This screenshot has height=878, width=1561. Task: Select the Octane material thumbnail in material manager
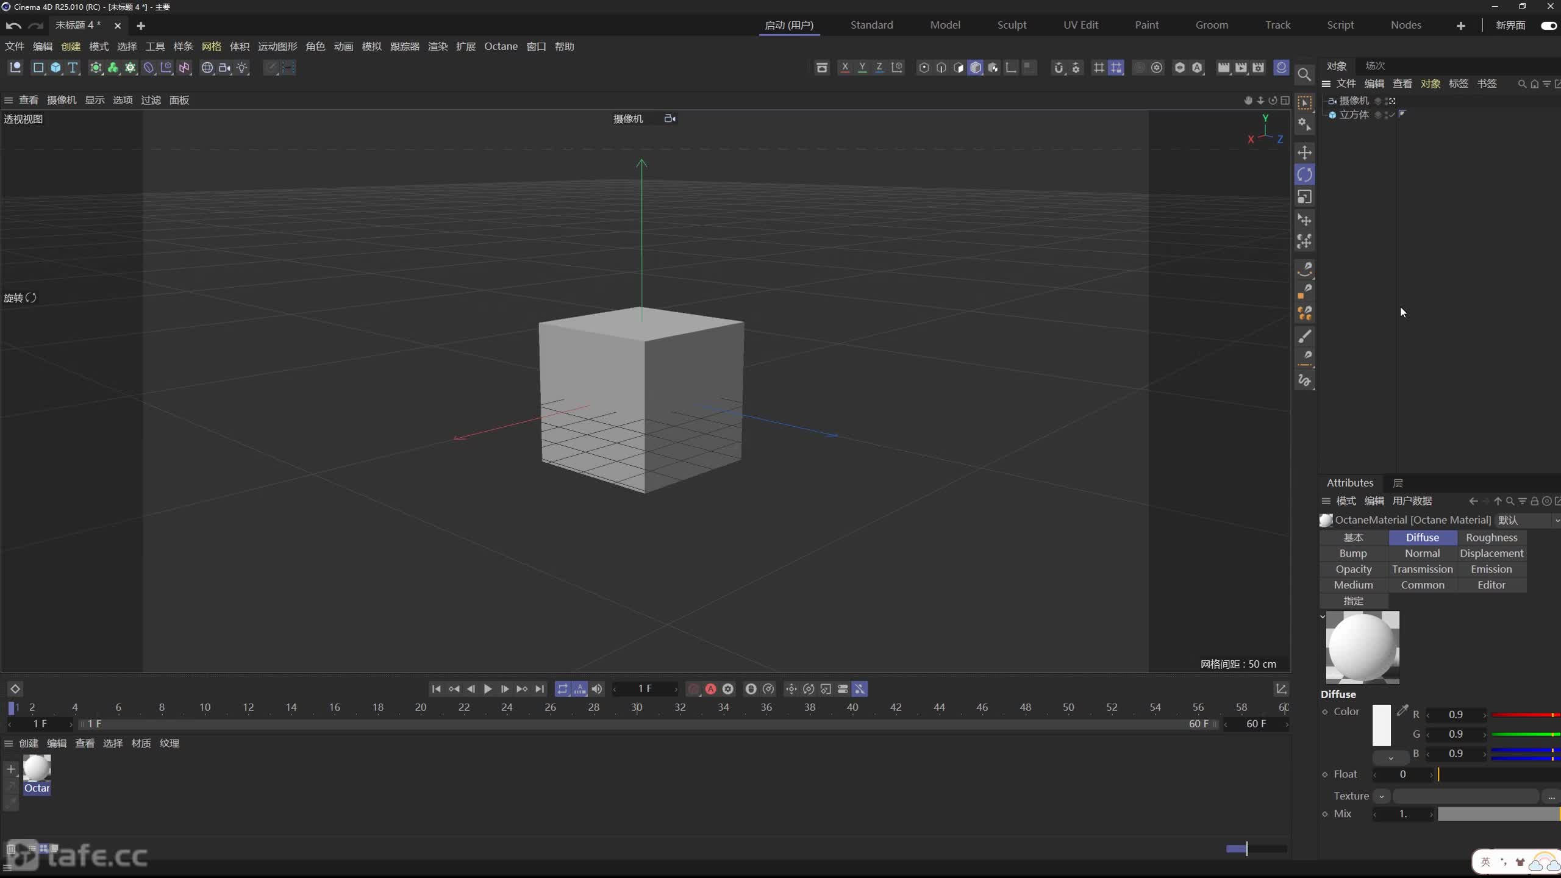(37, 769)
